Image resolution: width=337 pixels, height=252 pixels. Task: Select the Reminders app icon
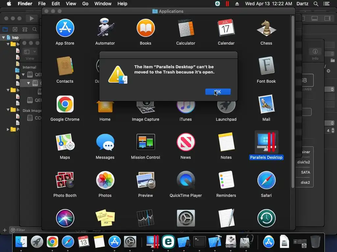226,180
